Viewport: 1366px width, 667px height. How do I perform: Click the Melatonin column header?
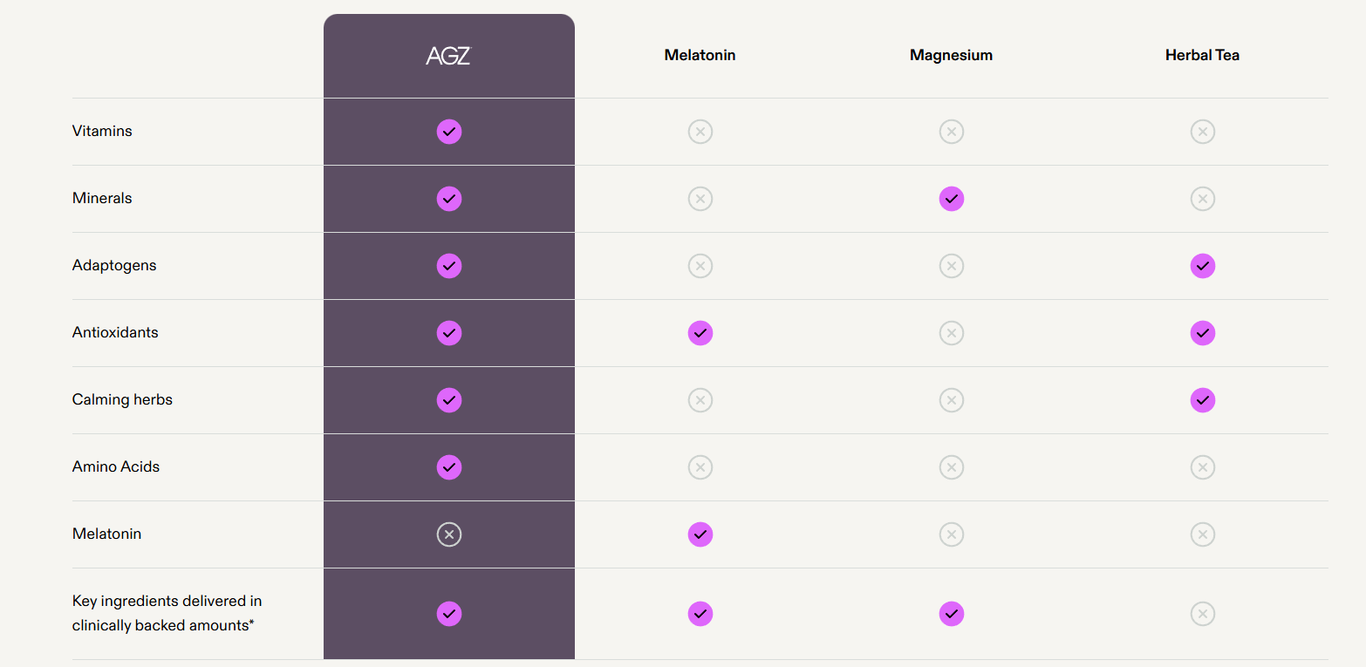point(700,55)
